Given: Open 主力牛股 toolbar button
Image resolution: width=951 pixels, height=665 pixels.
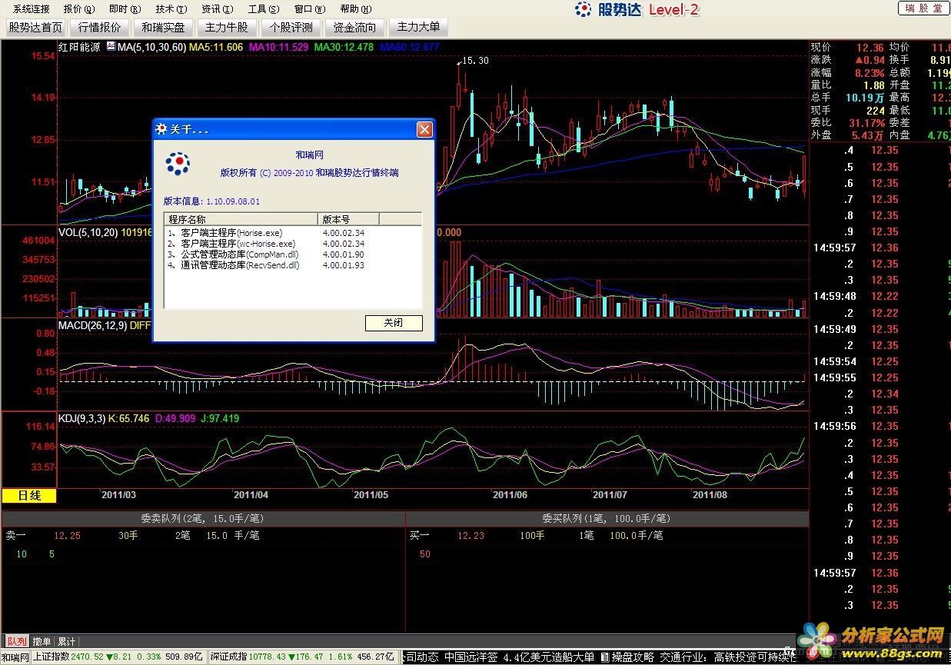Looking at the screenshot, I should 226,28.
